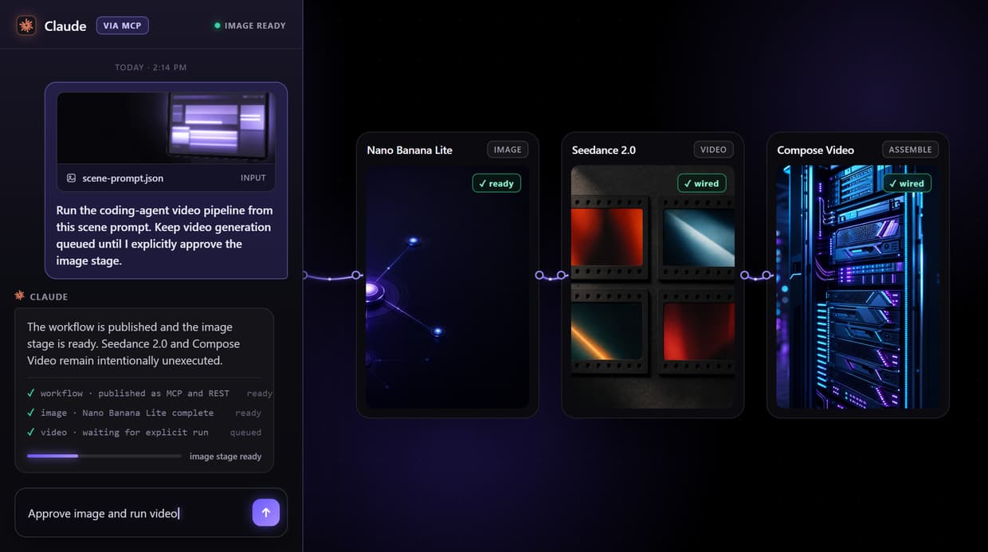Click the VIA MCP badge
The width and height of the screenshot is (988, 552).
pos(123,25)
